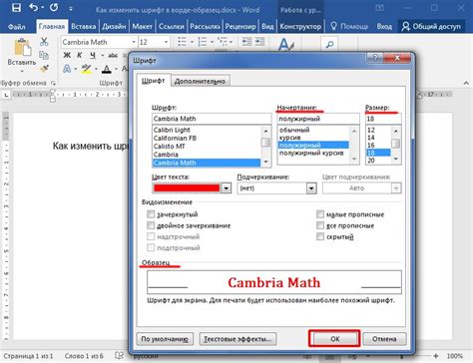This screenshot has height=363, width=473.
Task: Apply the yellow text highlight icon
Action: (x=86, y=69)
